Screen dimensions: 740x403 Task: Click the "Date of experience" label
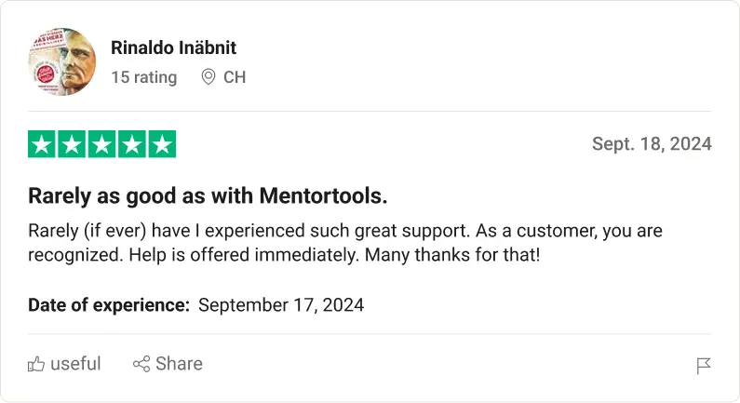[x=109, y=304]
